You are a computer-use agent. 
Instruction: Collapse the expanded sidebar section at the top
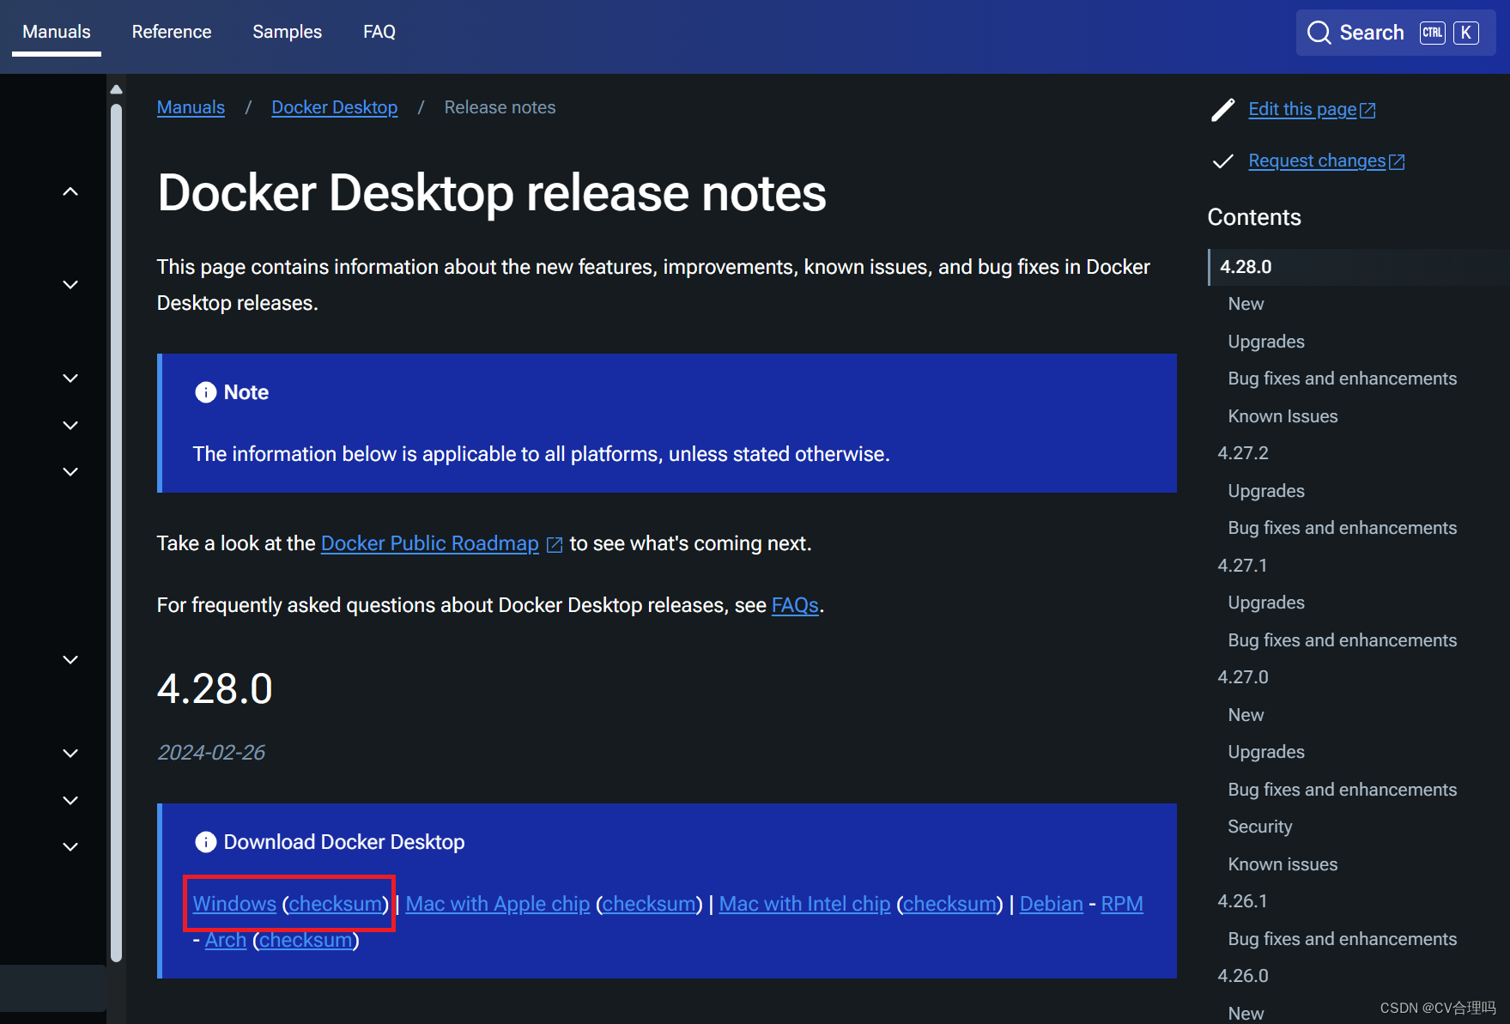pos(70,191)
